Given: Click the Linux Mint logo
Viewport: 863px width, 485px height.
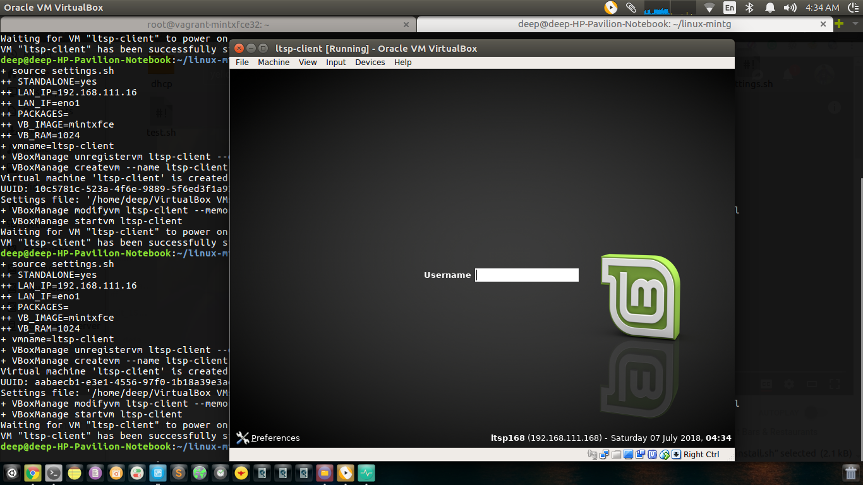Looking at the screenshot, I should (x=640, y=297).
